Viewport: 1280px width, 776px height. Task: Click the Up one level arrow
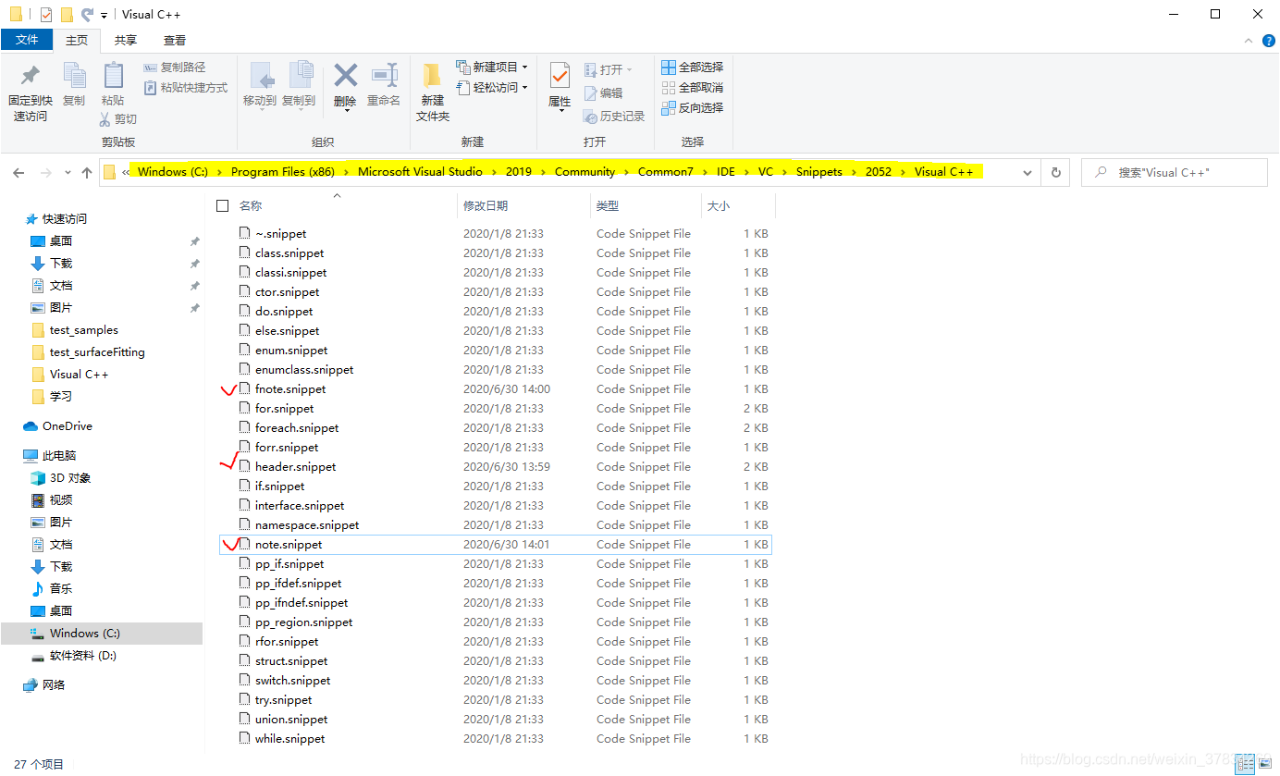coord(87,173)
